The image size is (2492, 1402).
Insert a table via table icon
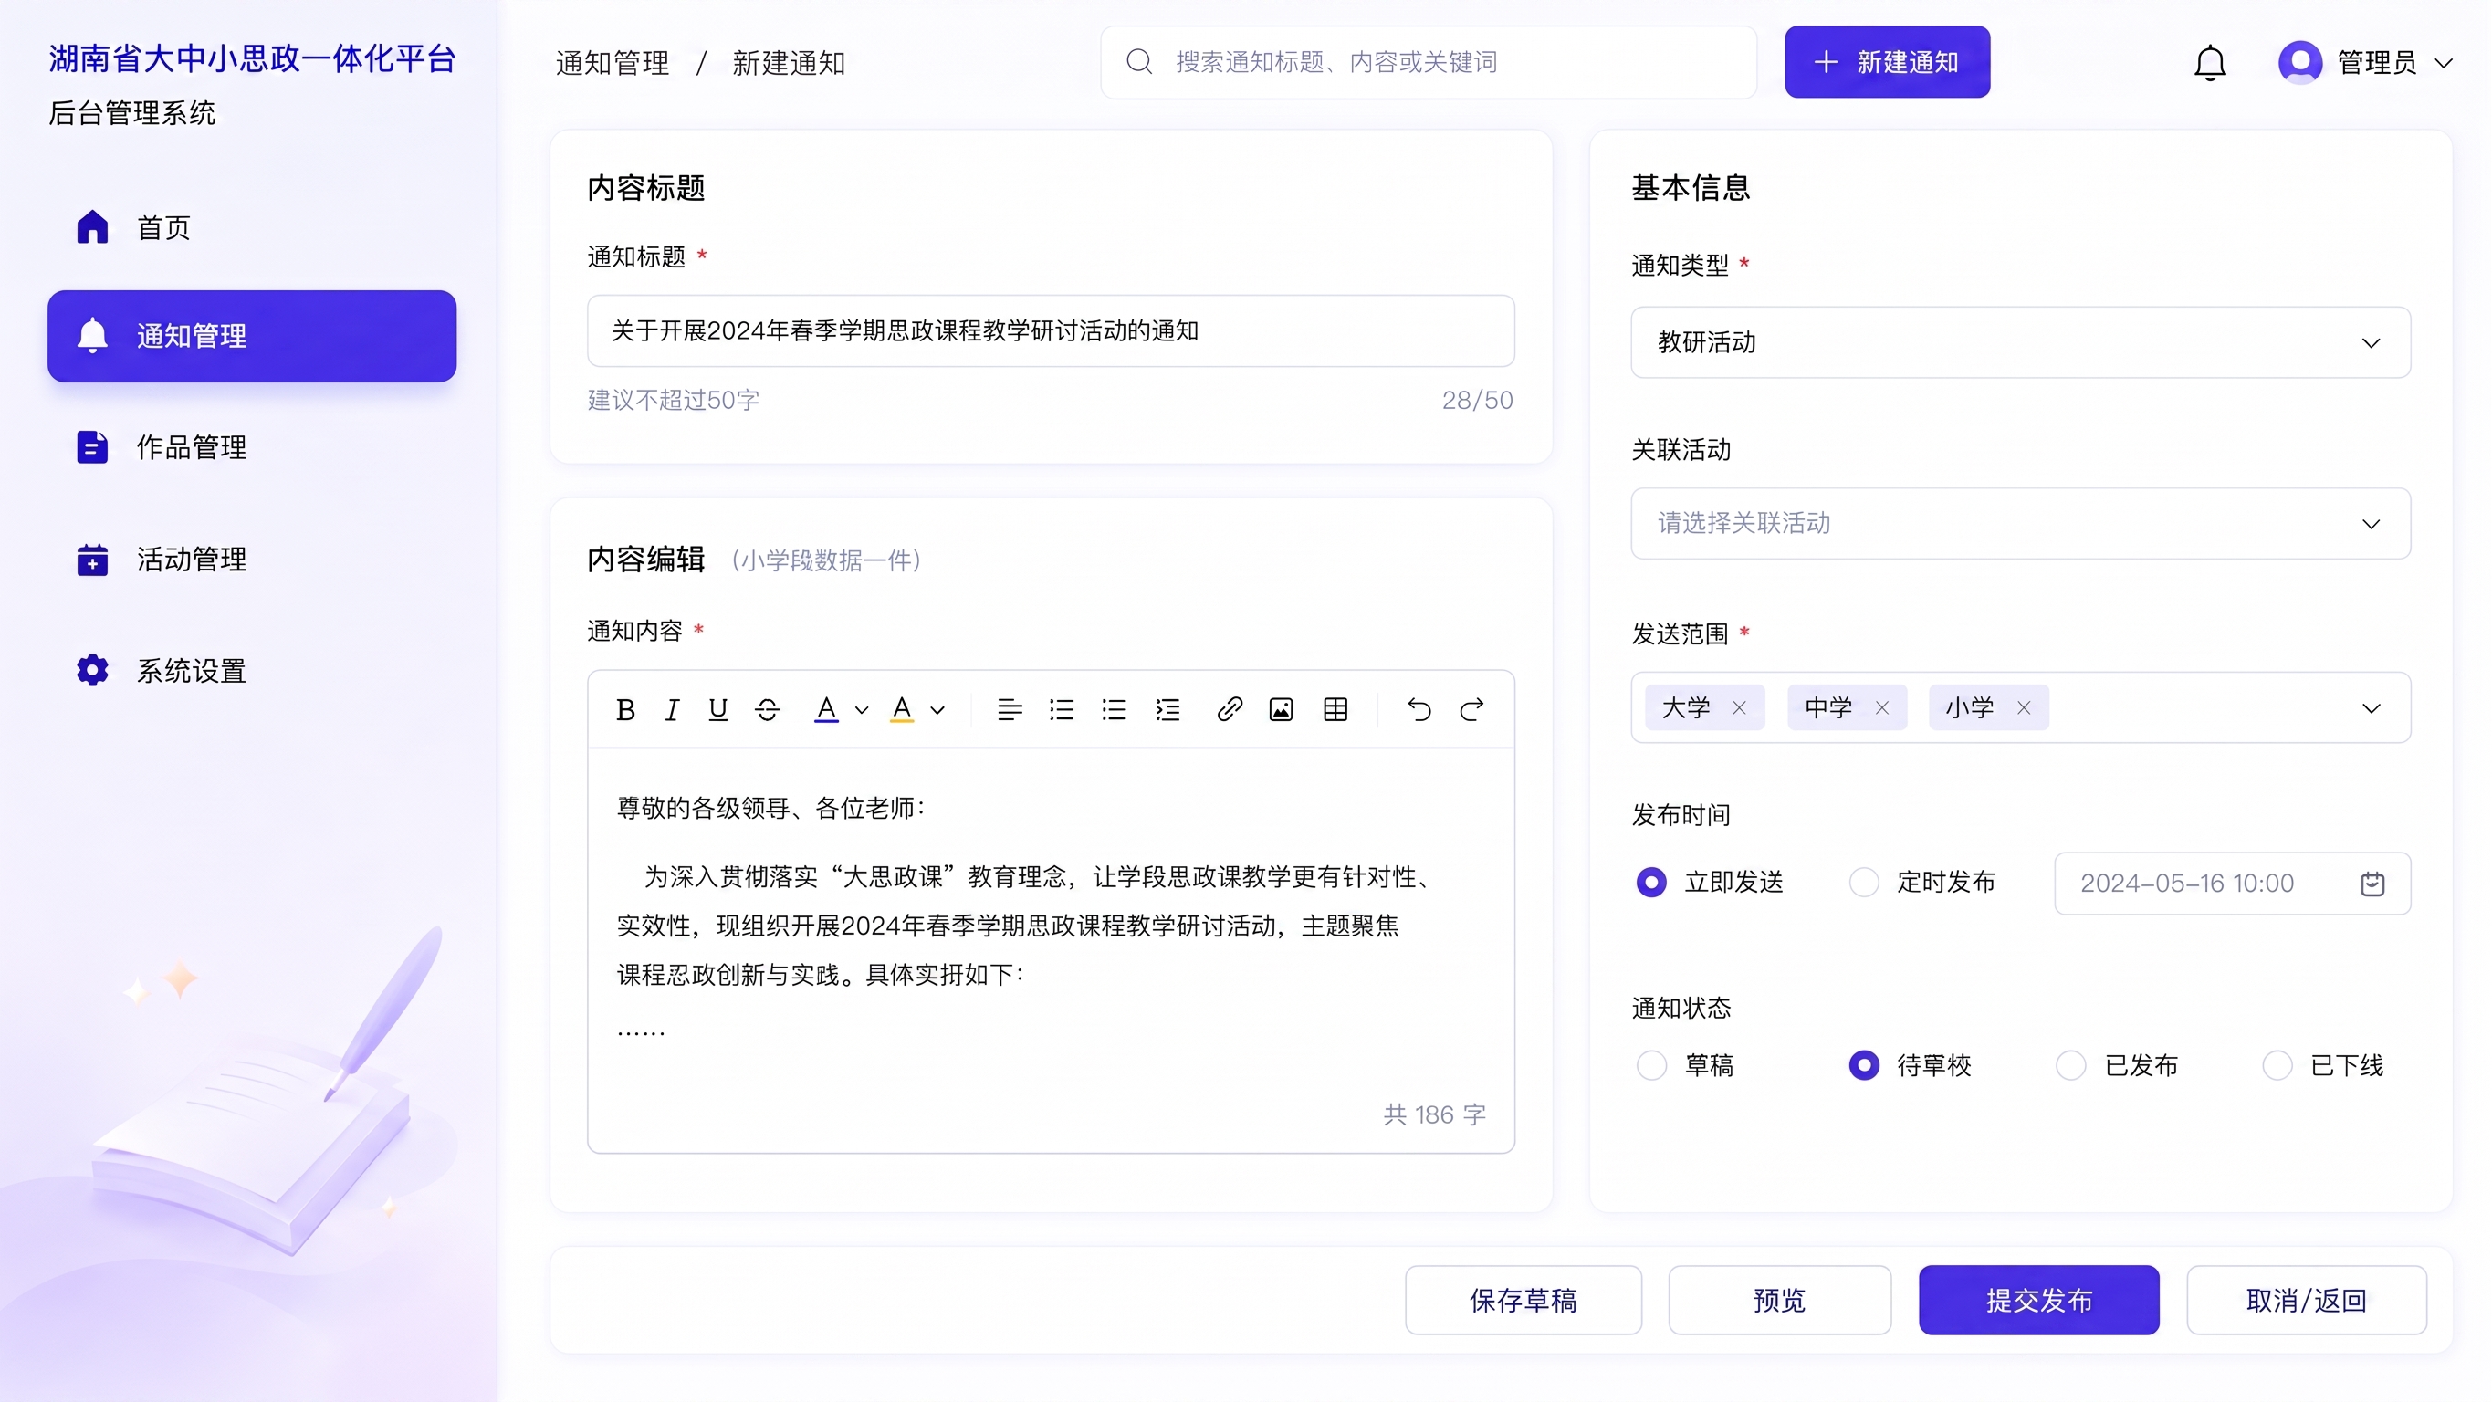tap(1335, 709)
